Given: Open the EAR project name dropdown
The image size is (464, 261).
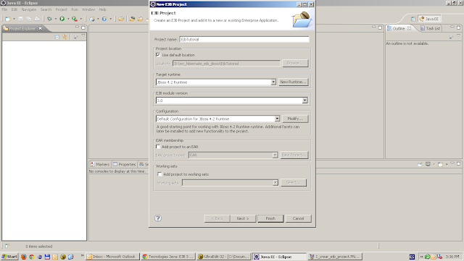Looking at the screenshot, I should pos(275,155).
